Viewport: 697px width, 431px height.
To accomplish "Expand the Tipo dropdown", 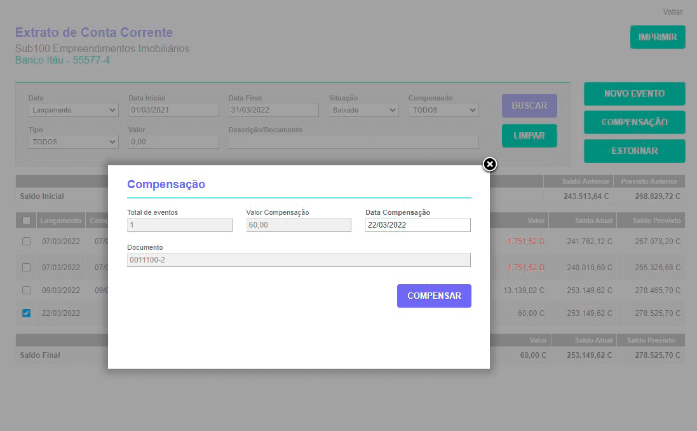I will [x=74, y=142].
